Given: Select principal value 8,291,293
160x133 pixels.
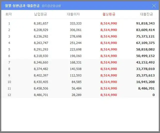Looking at the screenshot, I should click(41, 49).
